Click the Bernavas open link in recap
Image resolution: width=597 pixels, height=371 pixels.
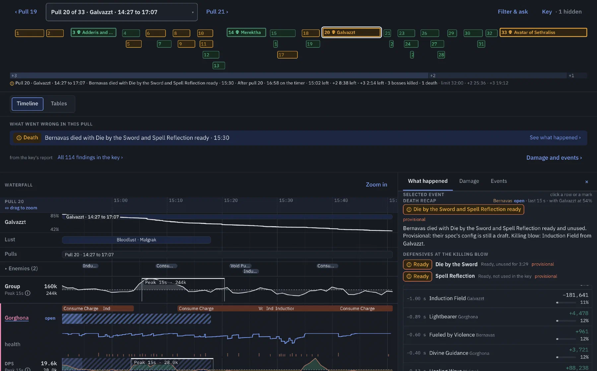pyautogui.click(x=519, y=201)
